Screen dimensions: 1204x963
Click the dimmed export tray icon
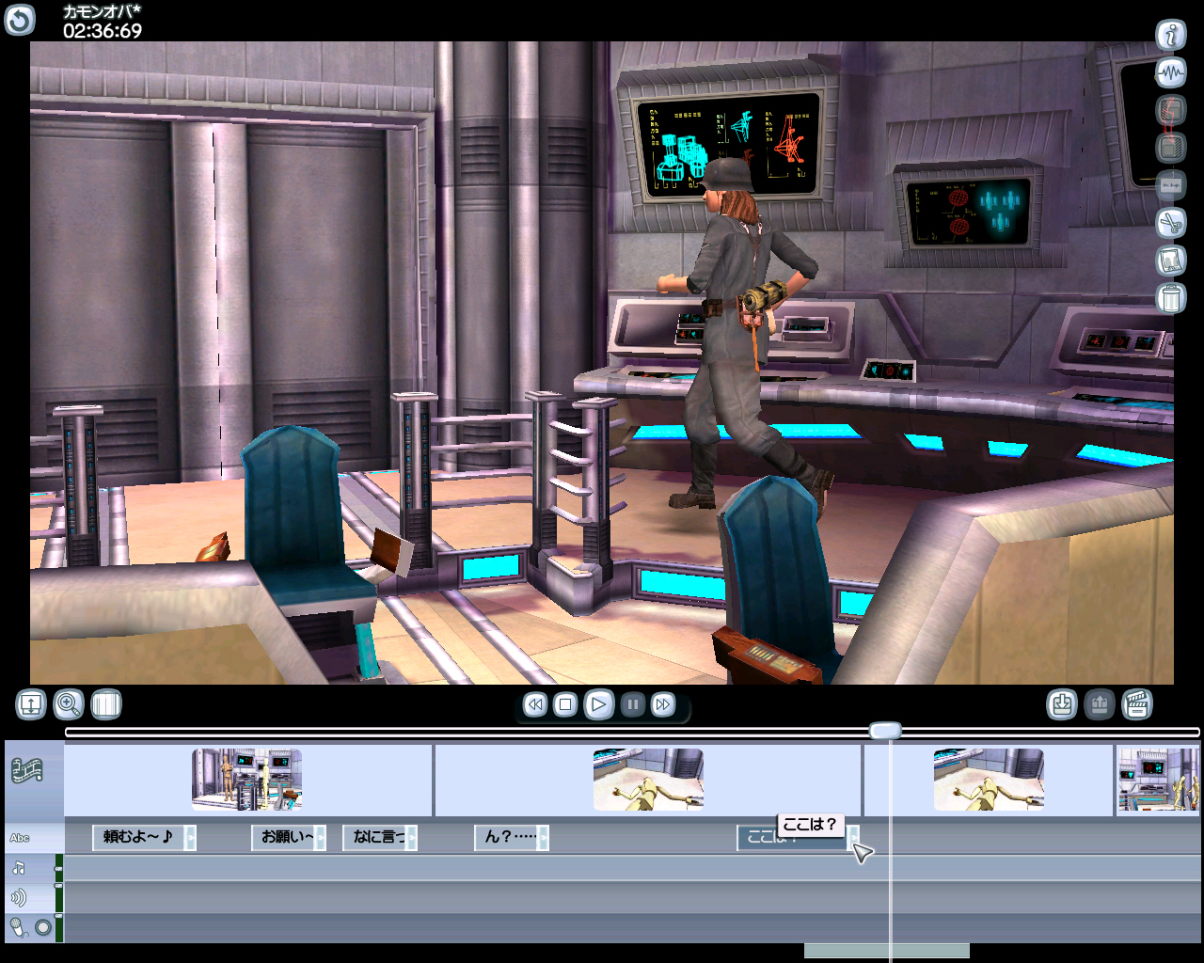click(1100, 704)
